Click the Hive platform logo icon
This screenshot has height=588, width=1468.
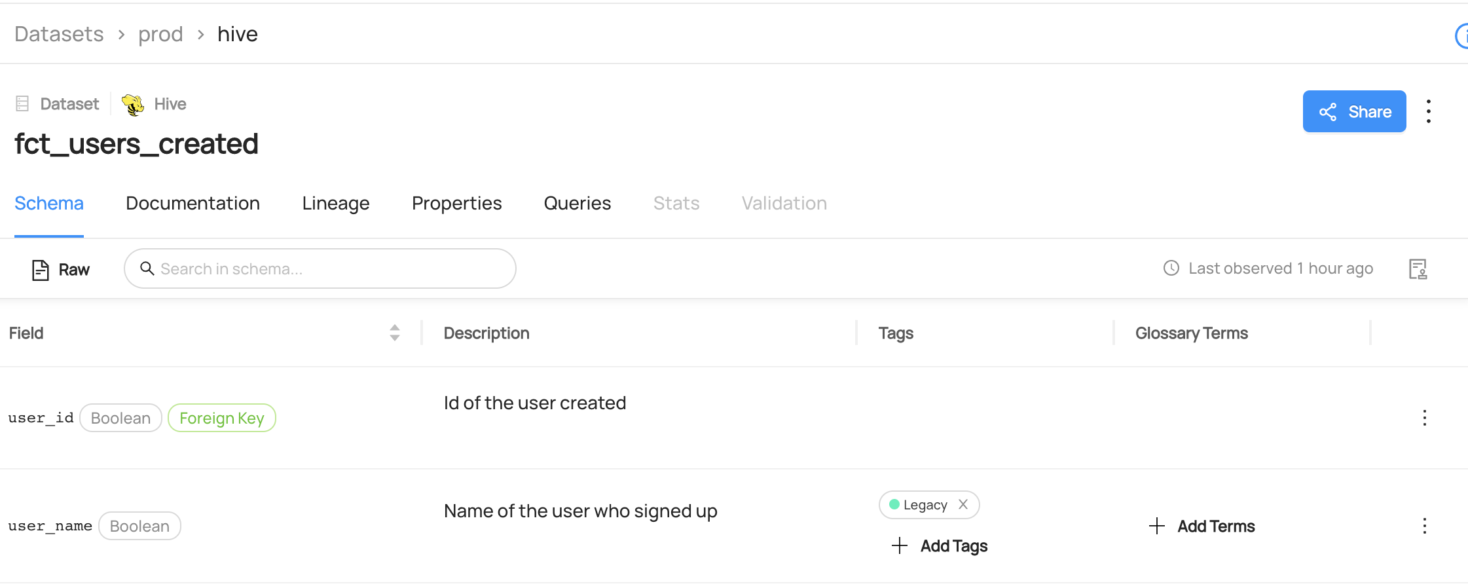(133, 105)
